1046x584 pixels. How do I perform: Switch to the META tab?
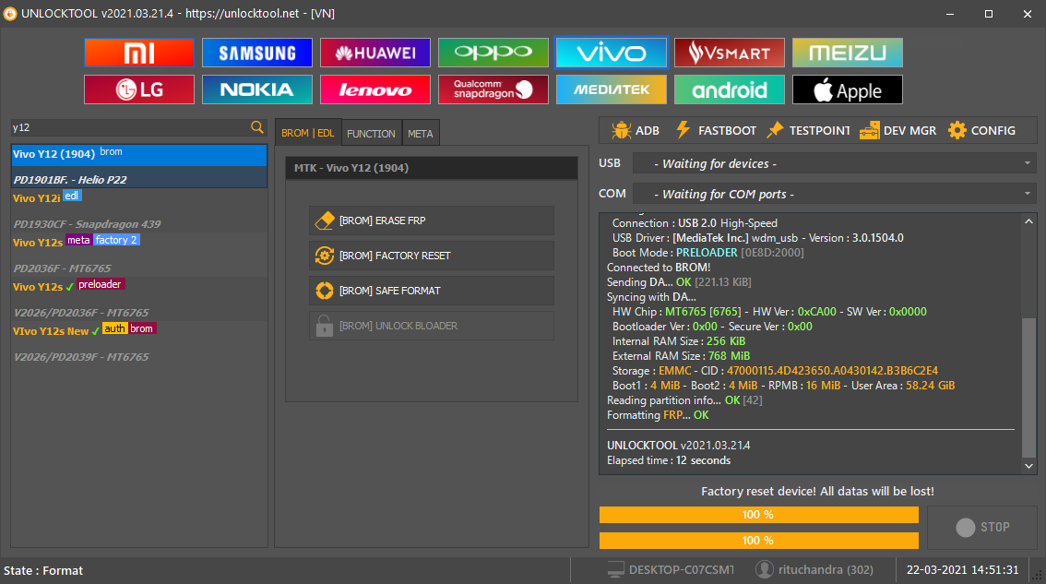(x=421, y=134)
